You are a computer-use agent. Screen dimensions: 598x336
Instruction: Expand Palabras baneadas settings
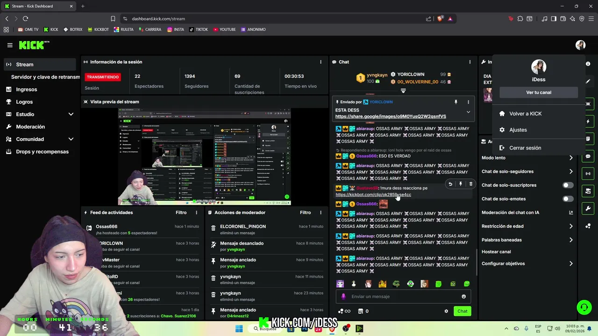[x=571, y=240]
